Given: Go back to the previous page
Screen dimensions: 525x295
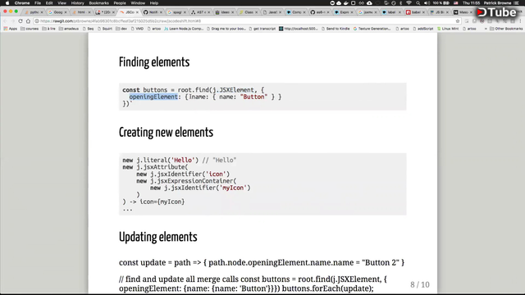Looking at the screenshot, I should 6,20.
